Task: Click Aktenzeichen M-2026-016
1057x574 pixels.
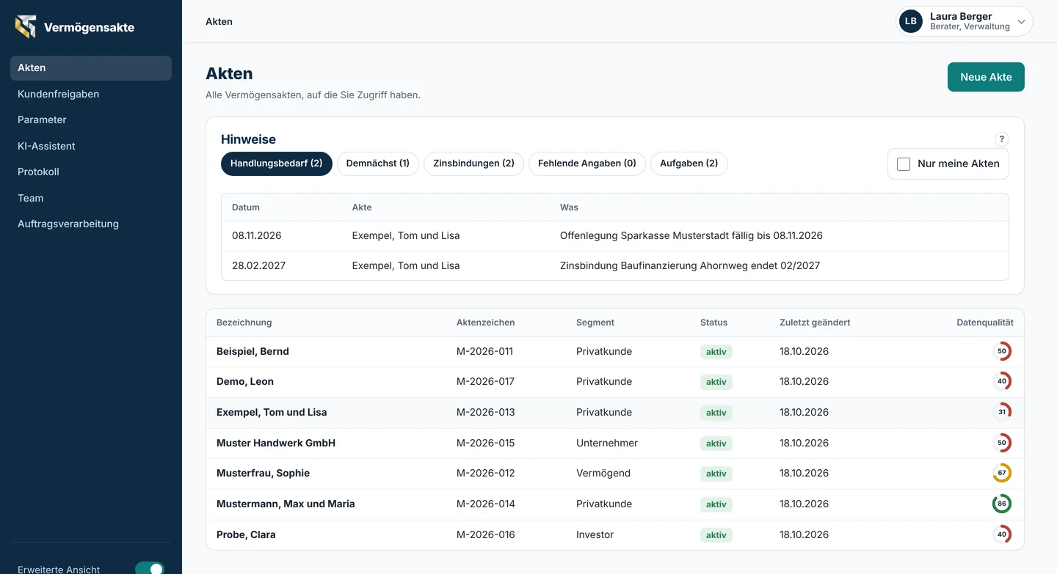Action: (485, 534)
